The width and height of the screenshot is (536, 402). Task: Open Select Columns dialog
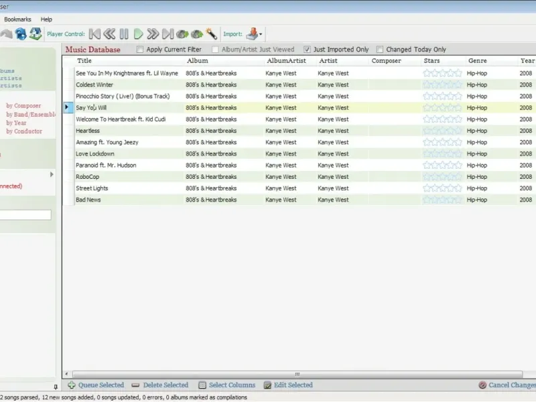tap(227, 385)
